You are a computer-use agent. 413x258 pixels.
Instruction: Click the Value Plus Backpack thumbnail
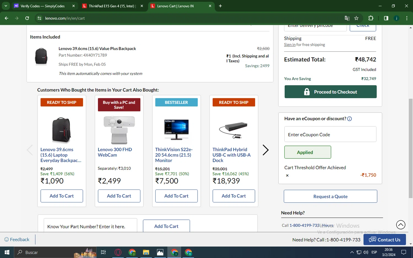[41, 56]
